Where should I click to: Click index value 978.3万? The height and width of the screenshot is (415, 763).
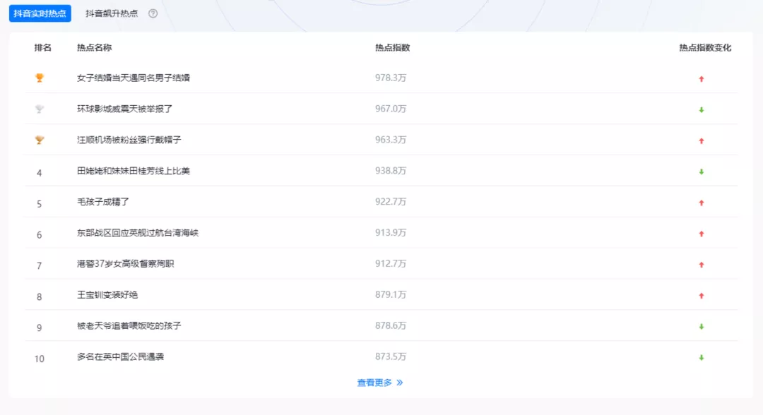pos(390,78)
